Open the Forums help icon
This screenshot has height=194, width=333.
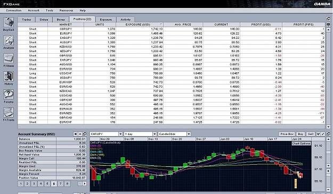9,94
